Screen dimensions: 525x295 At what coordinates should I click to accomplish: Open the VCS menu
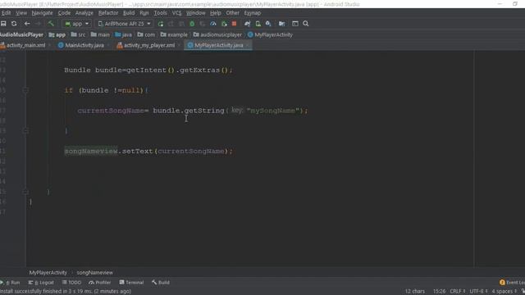(x=177, y=13)
